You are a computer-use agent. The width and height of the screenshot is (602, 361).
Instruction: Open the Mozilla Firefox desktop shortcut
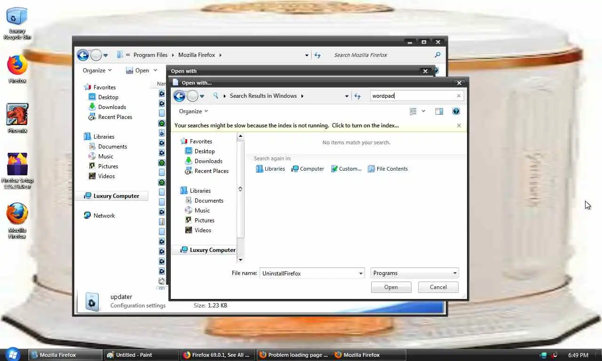(x=17, y=221)
